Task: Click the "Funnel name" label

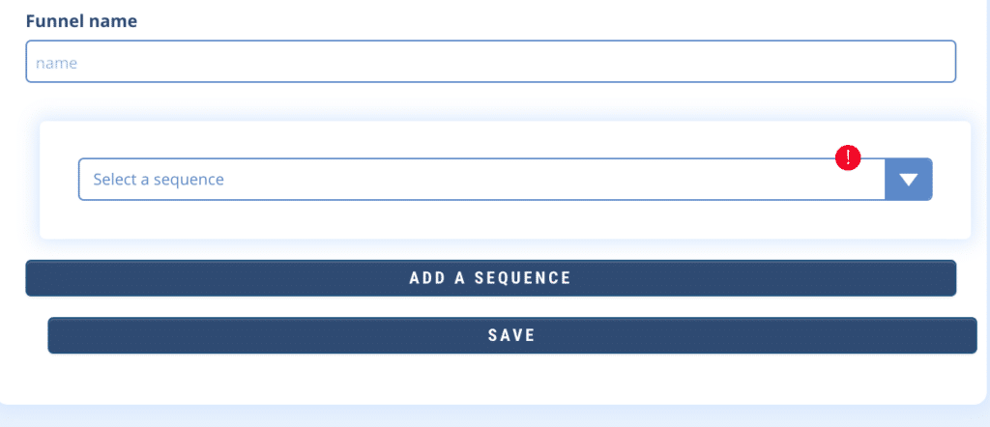Action: coord(81,20)
